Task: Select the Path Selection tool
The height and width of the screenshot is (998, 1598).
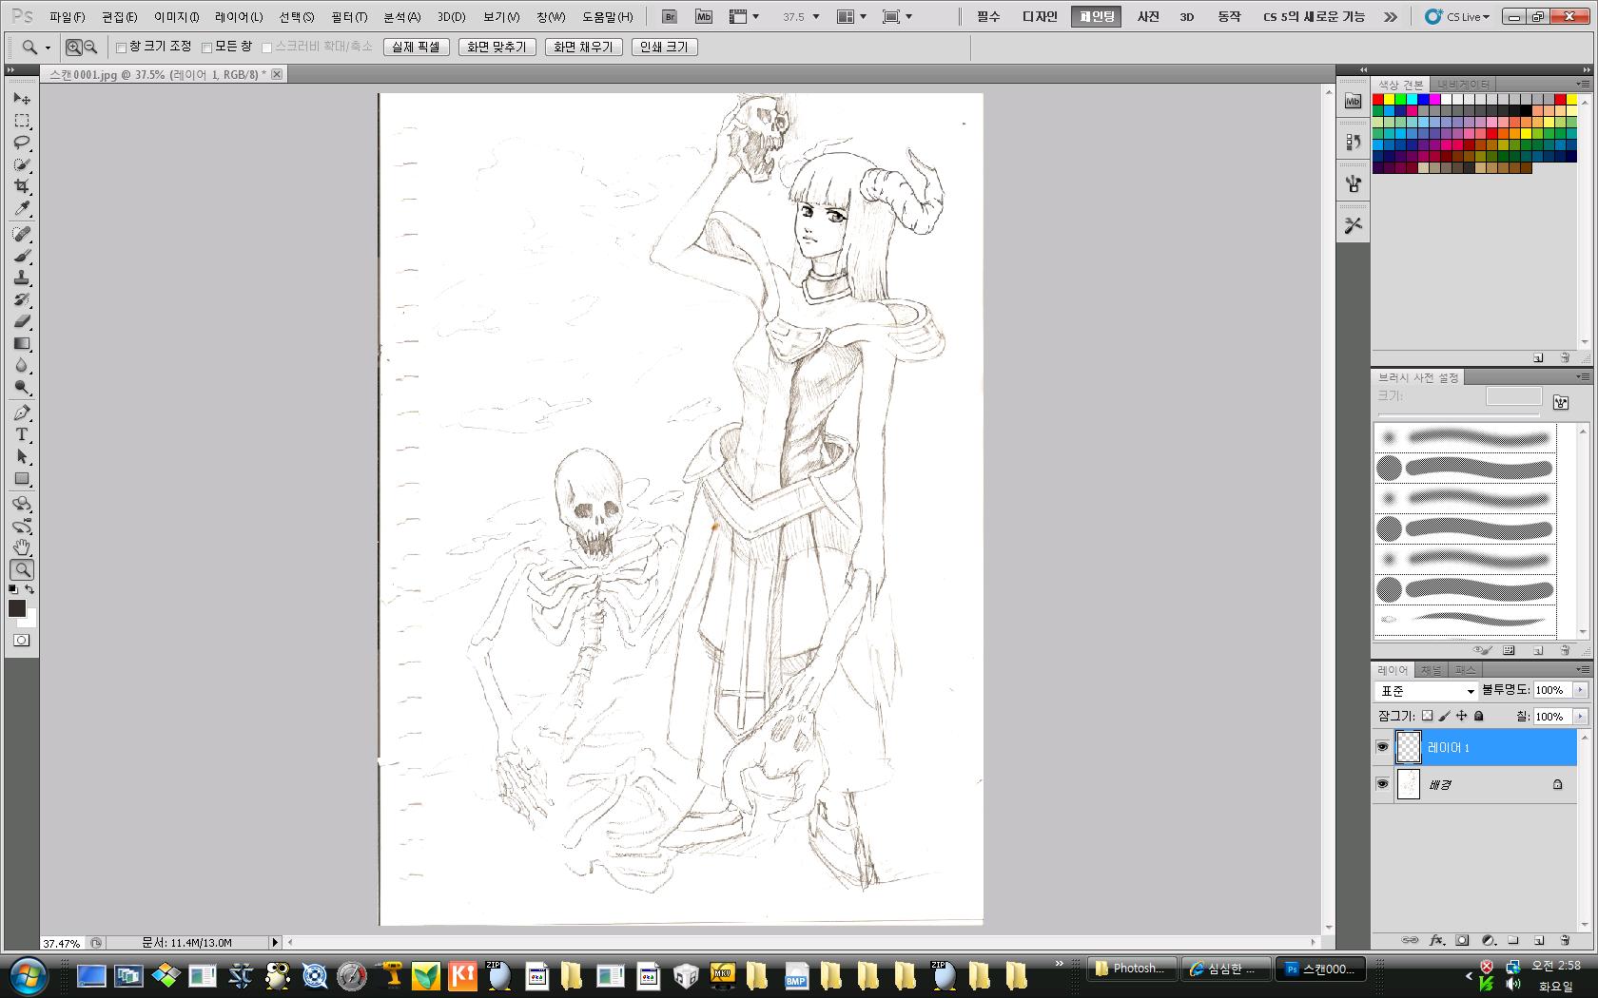Action: click(x=22, y=457)
